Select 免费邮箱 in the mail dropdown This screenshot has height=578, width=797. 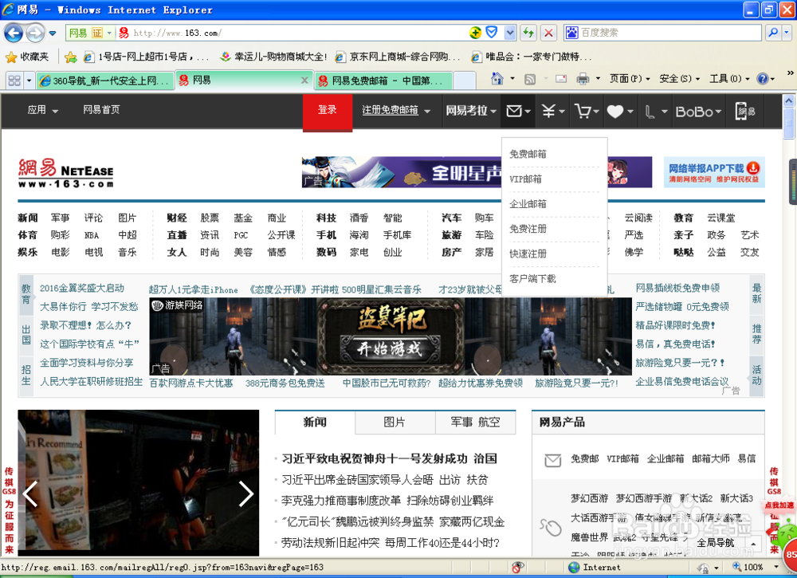[x=528, y=154]
